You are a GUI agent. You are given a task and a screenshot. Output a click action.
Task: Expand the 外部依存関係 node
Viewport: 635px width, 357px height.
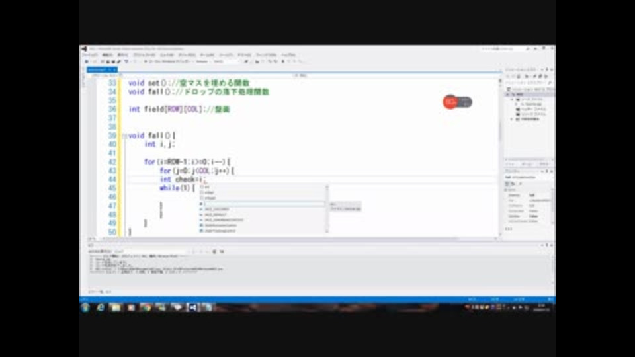[x=512, y=120]
